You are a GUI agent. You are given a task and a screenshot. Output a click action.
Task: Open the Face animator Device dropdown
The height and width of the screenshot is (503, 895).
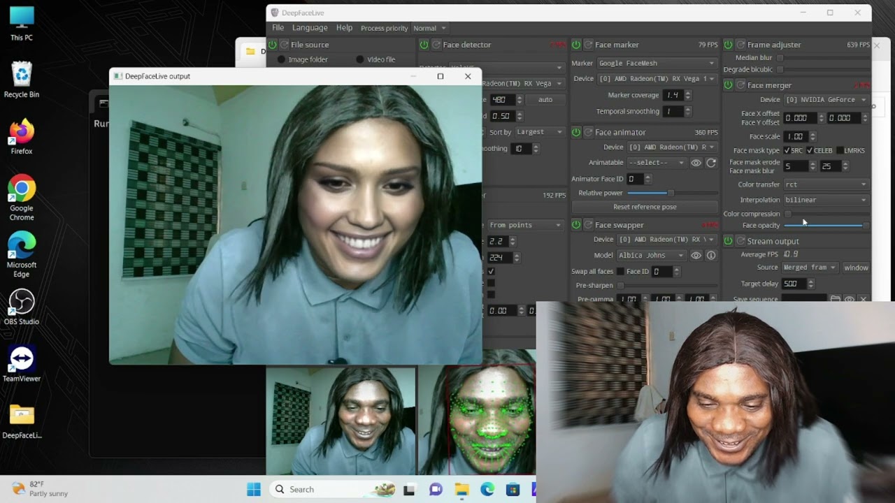coord(671,147)
